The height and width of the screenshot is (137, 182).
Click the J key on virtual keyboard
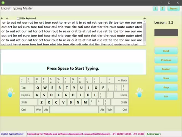80,95
